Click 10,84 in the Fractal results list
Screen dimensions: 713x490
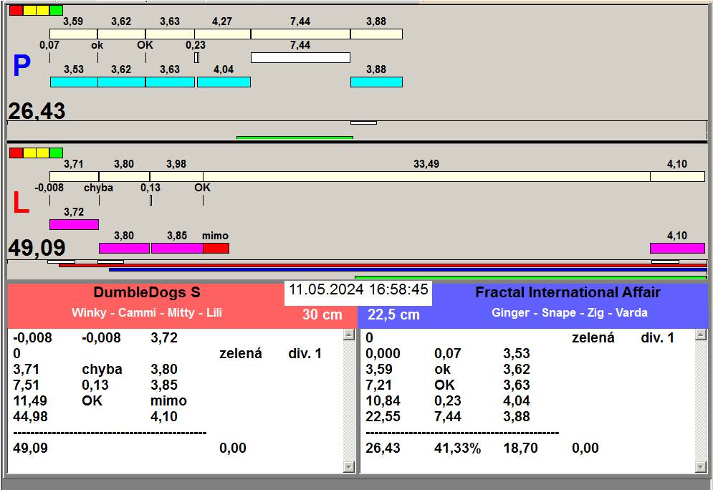point(383,400)
